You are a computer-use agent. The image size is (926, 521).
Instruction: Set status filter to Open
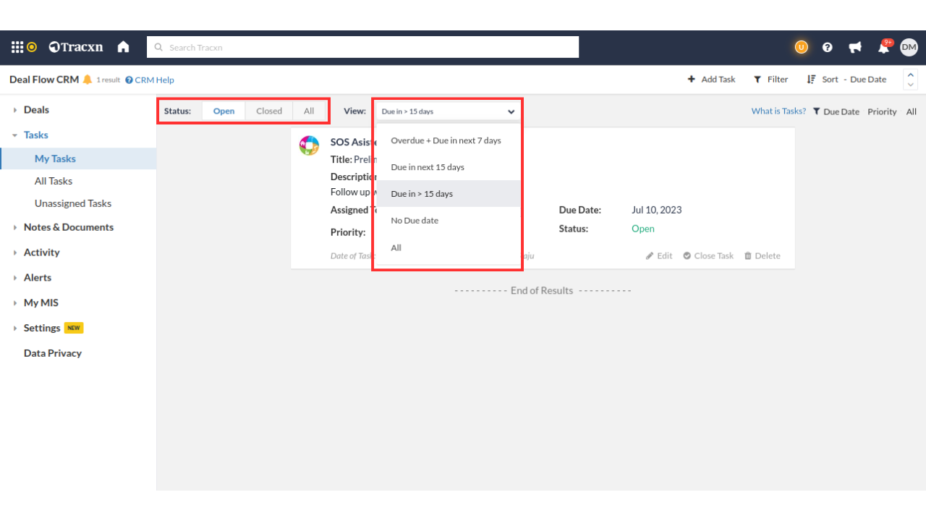pos(224,111)
